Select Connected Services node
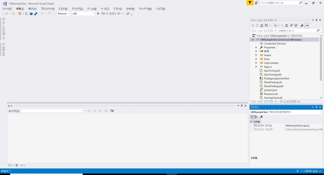Image resolution: width=324 pixels, height=175 pixels. (275, 44)
